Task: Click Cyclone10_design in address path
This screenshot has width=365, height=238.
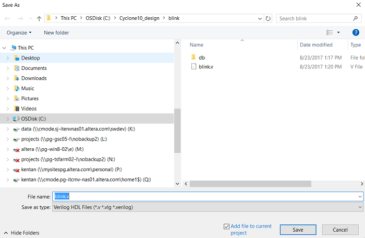Action: 139,18
